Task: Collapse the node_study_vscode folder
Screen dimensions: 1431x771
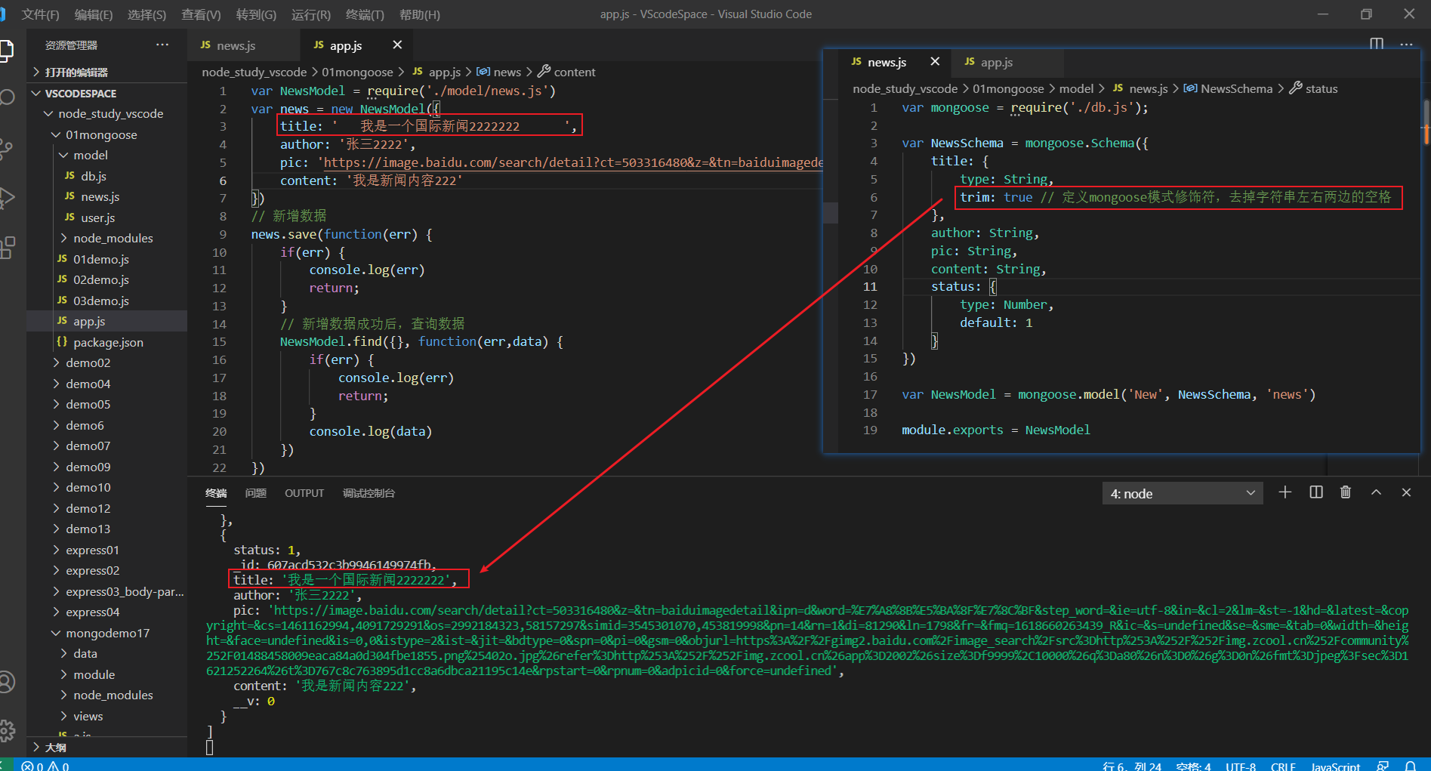Action: click(106, 114)
